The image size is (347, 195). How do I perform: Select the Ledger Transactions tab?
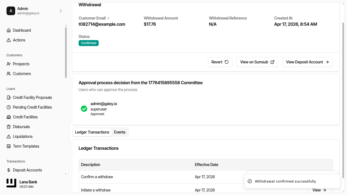[x=92, y=132]
